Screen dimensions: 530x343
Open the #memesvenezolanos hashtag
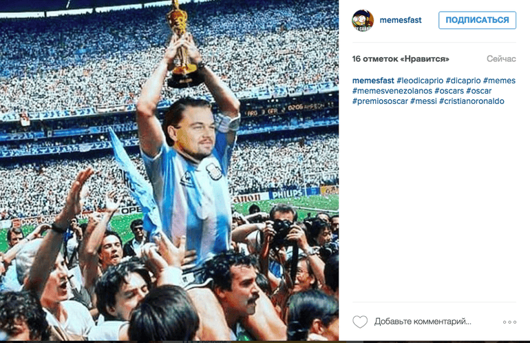392,91
